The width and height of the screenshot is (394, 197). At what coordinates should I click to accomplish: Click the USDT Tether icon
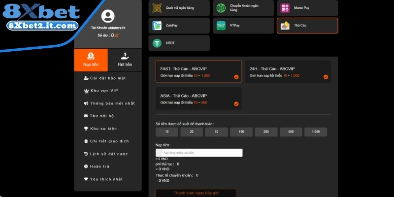(157, 43)
